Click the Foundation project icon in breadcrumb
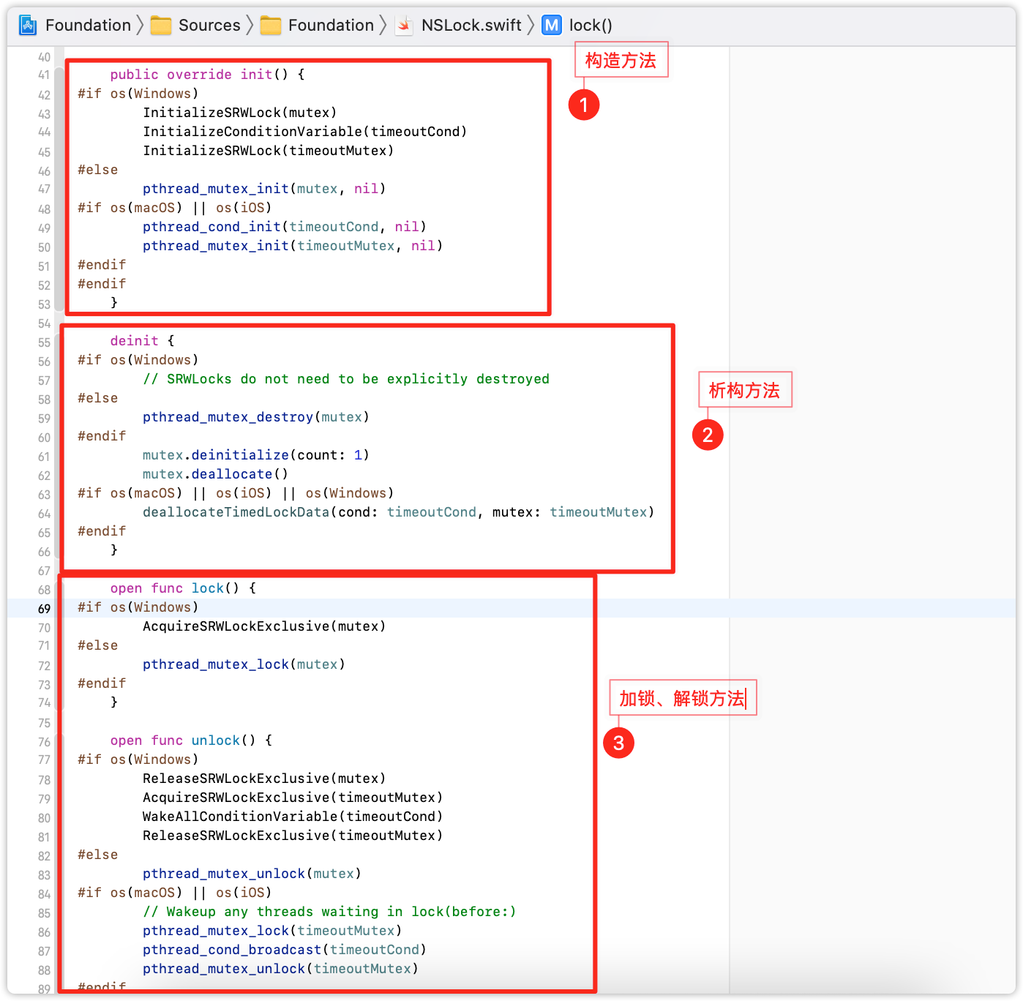Viewport: 1023px width, 1001px height. (28, 26)
